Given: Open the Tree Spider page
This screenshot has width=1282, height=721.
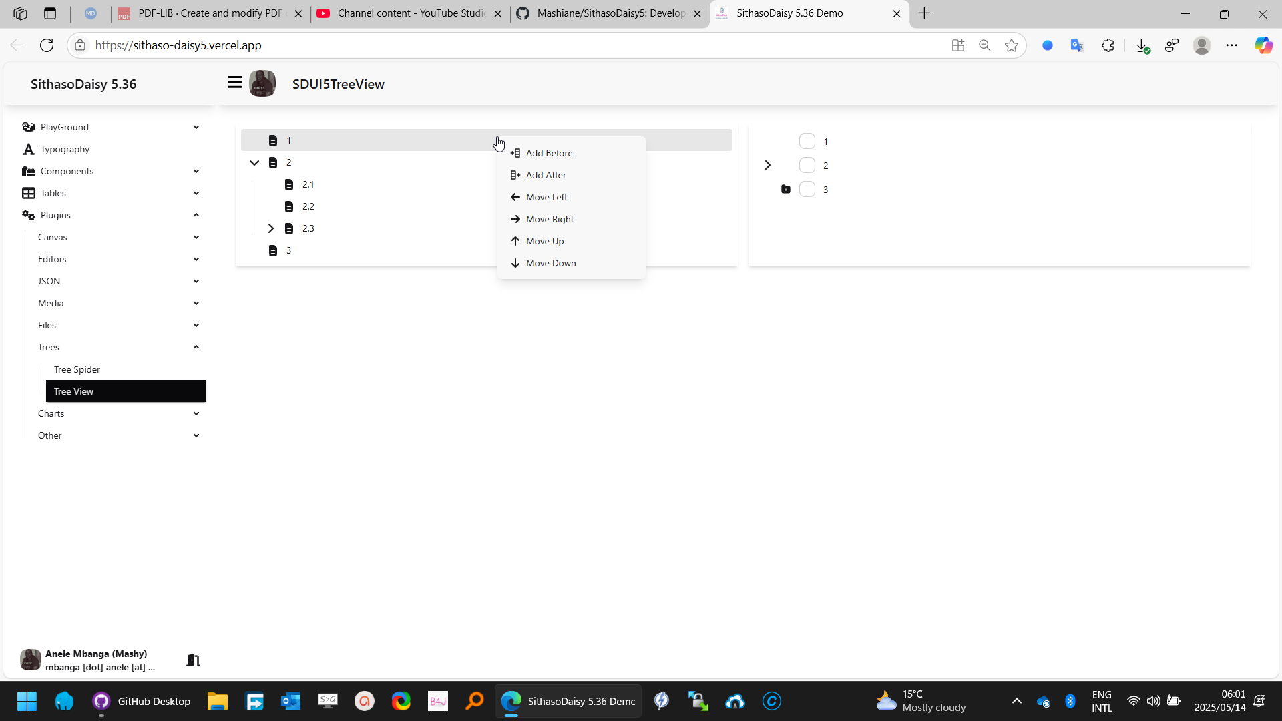Looking at the screenshot, I should [x=77, y=369].
